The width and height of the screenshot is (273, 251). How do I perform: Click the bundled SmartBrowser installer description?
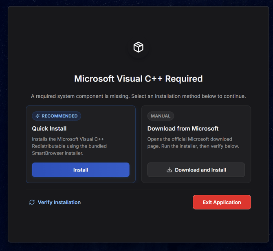(69, 146)
